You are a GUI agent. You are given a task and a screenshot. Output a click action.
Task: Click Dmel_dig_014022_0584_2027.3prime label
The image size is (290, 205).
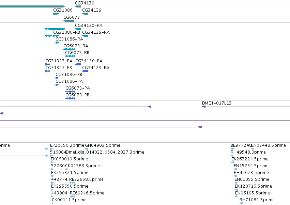coord(105,152)
